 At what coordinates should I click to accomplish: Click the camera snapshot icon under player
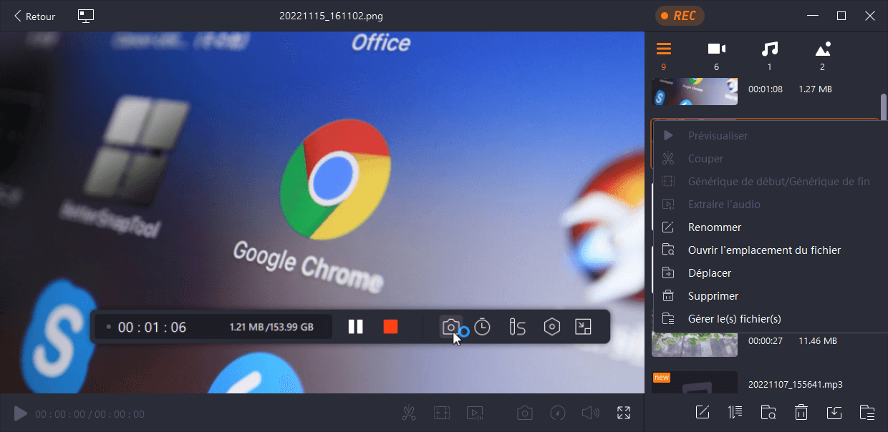pos(525,413)
